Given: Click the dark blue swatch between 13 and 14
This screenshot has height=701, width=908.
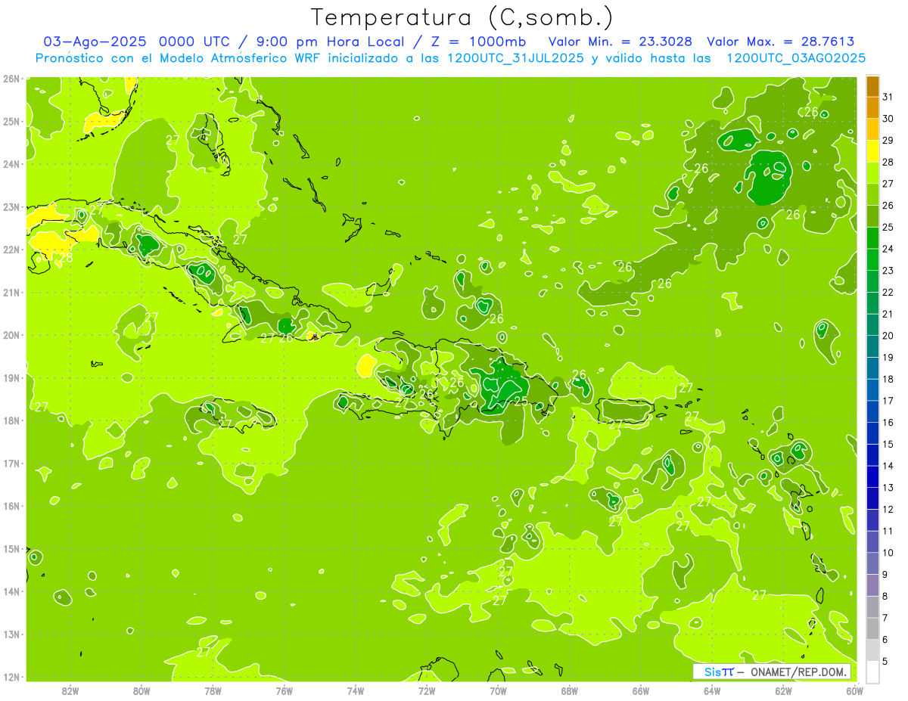Looking at the screenshot, I should coord(872,476).
